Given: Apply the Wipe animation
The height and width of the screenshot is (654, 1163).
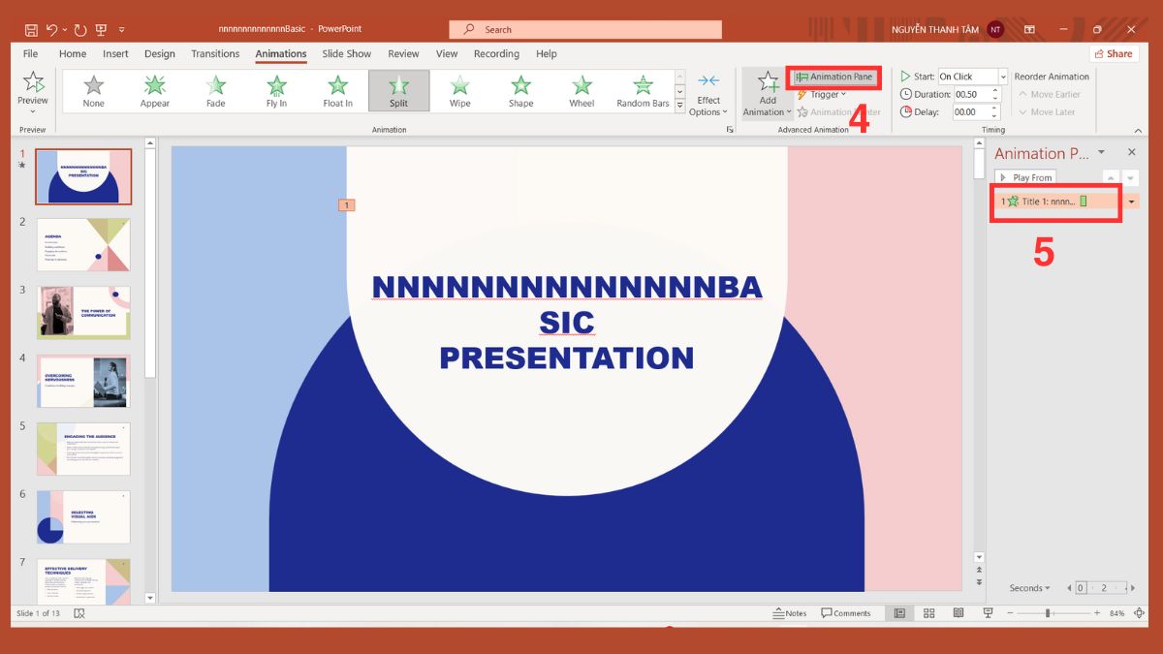Looking at the screenshot, I should coord(458,91).
